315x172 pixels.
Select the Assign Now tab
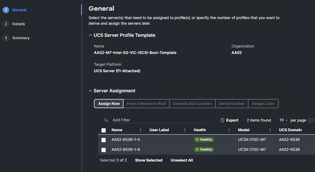pos(109,104)
